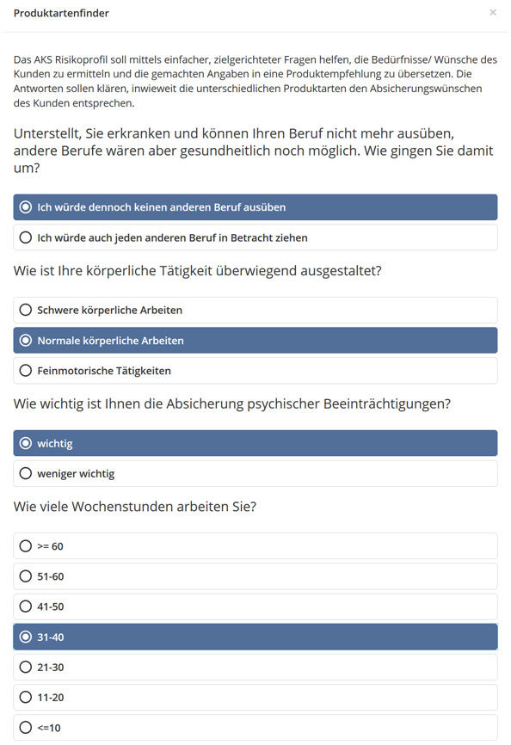Choose "21-30" Wochenstunden
The image size is (511, 745).
255,667
